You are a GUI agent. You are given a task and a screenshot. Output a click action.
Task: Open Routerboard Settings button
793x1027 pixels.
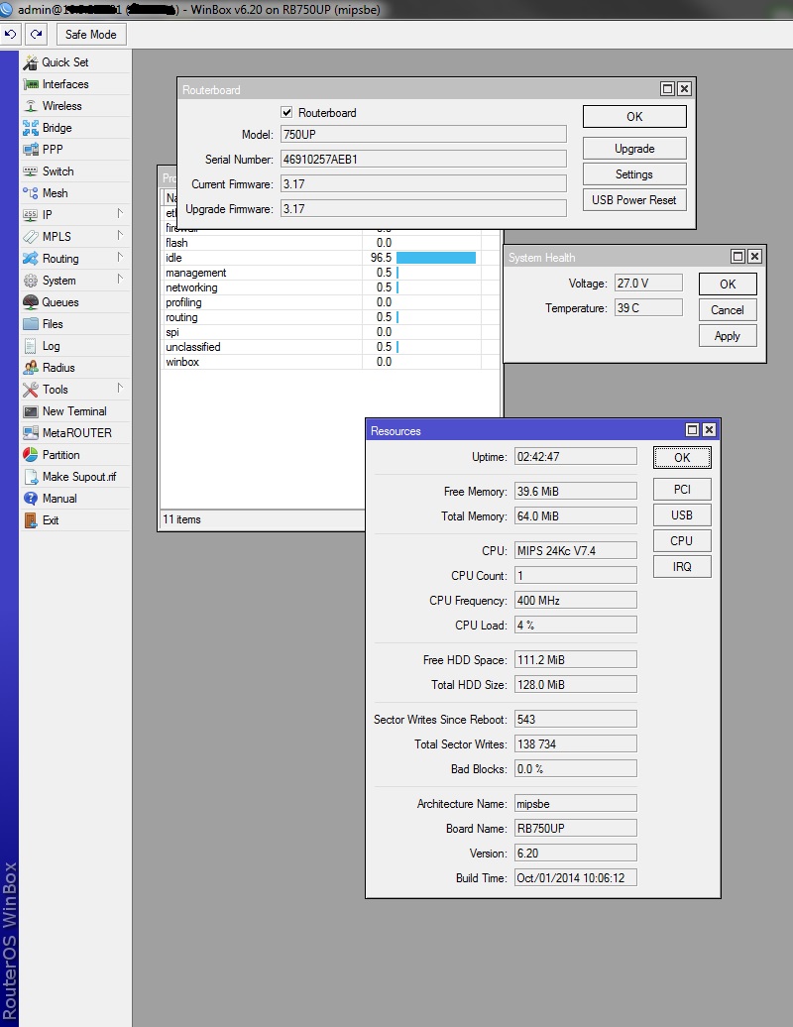pos(634,174)
